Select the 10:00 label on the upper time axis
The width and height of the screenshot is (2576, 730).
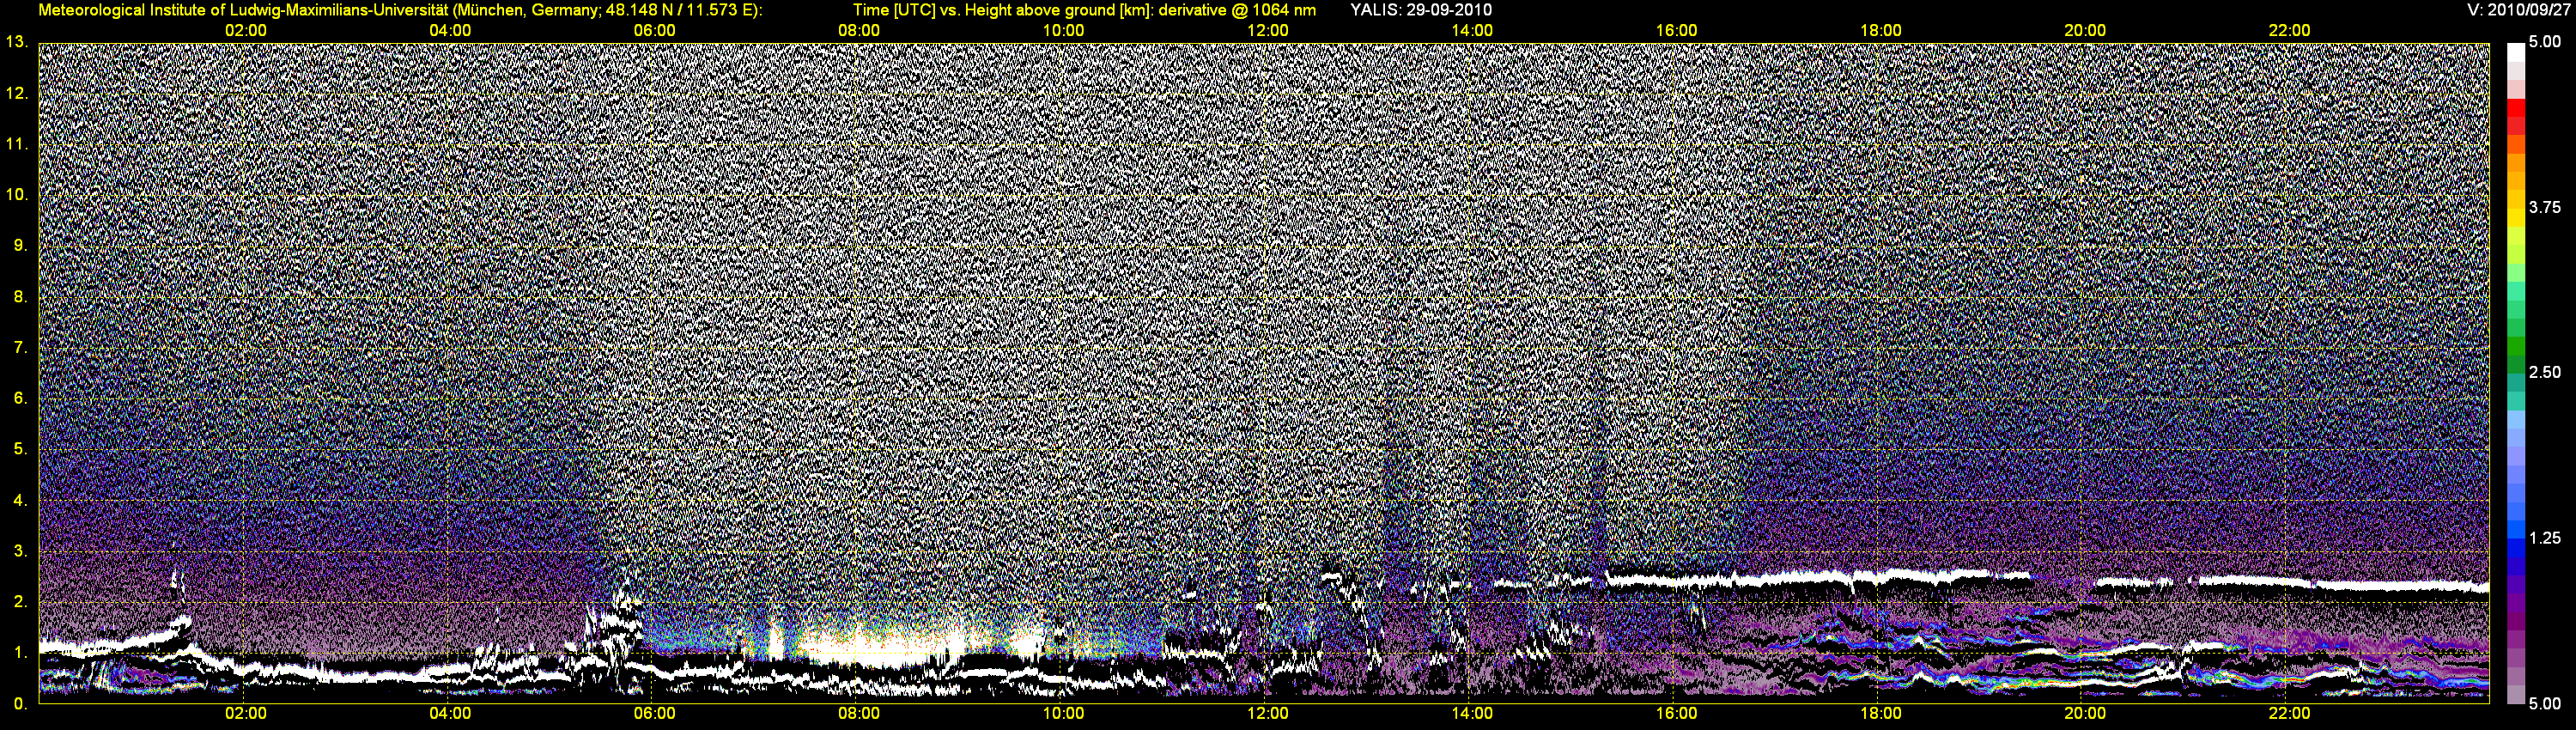click(x=1064, y=31)
